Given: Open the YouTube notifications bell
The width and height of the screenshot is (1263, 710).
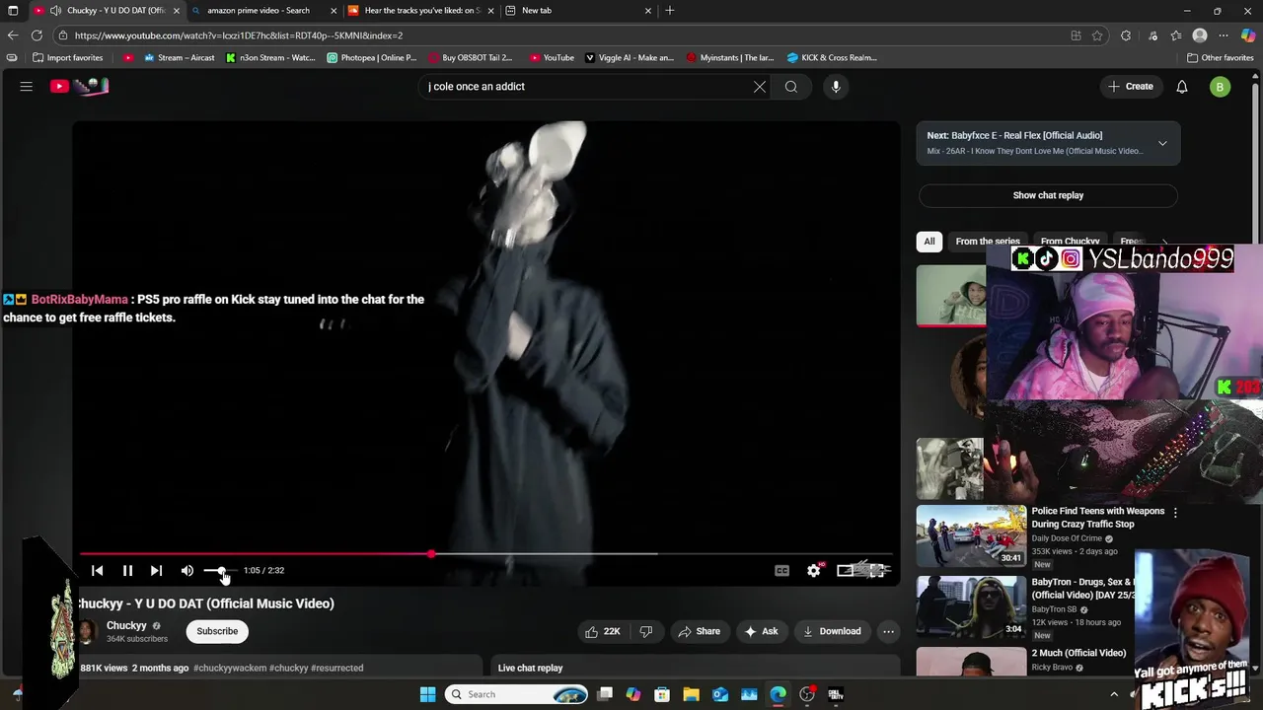Looking at the screenshot, I should 1182,87.
